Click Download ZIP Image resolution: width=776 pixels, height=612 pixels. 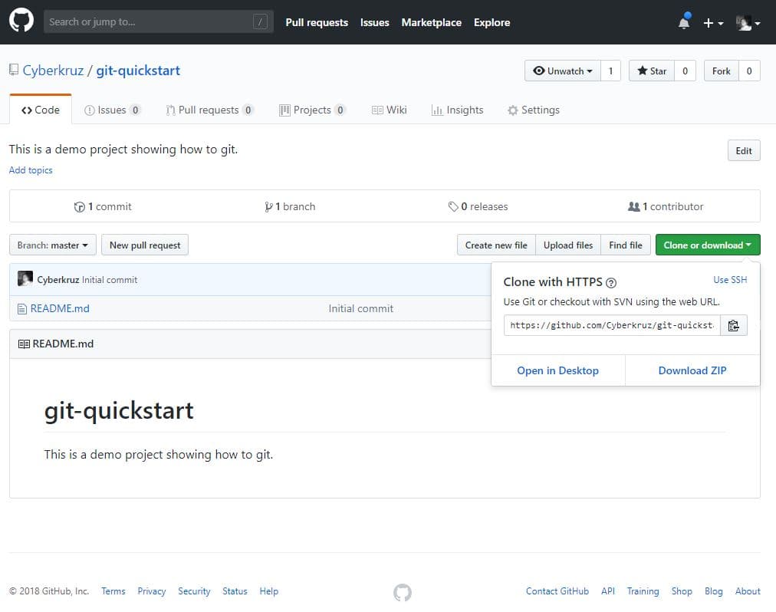[692, 370]
